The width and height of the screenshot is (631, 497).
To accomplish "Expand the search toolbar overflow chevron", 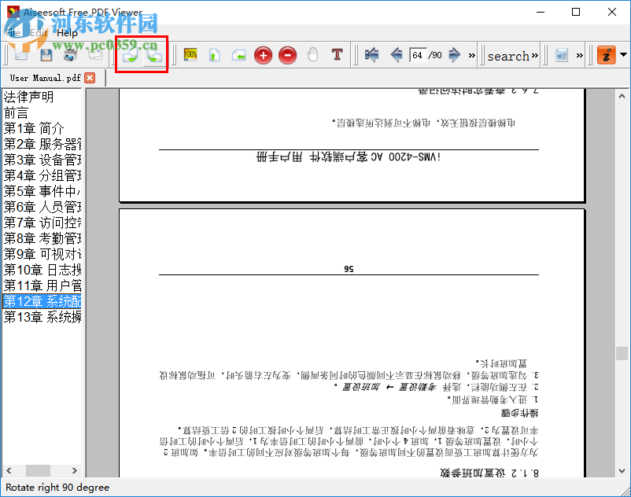I will click(x=533, y=55).
